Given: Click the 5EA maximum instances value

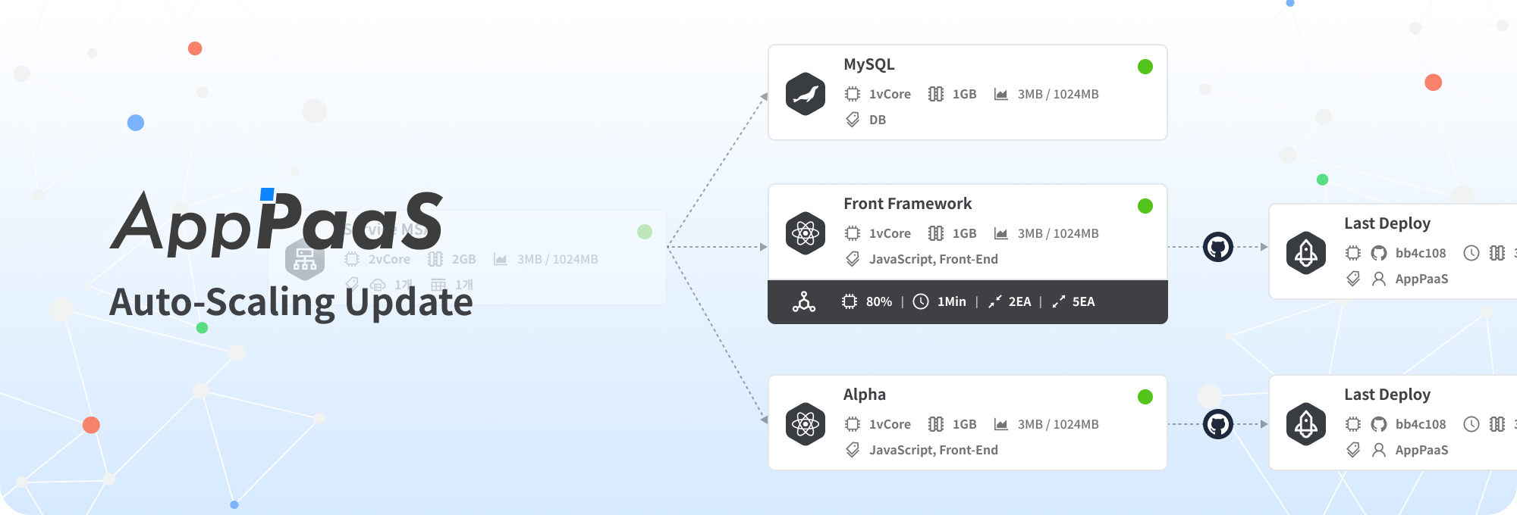Looking at the screenshot, I should coord(1084,301).
